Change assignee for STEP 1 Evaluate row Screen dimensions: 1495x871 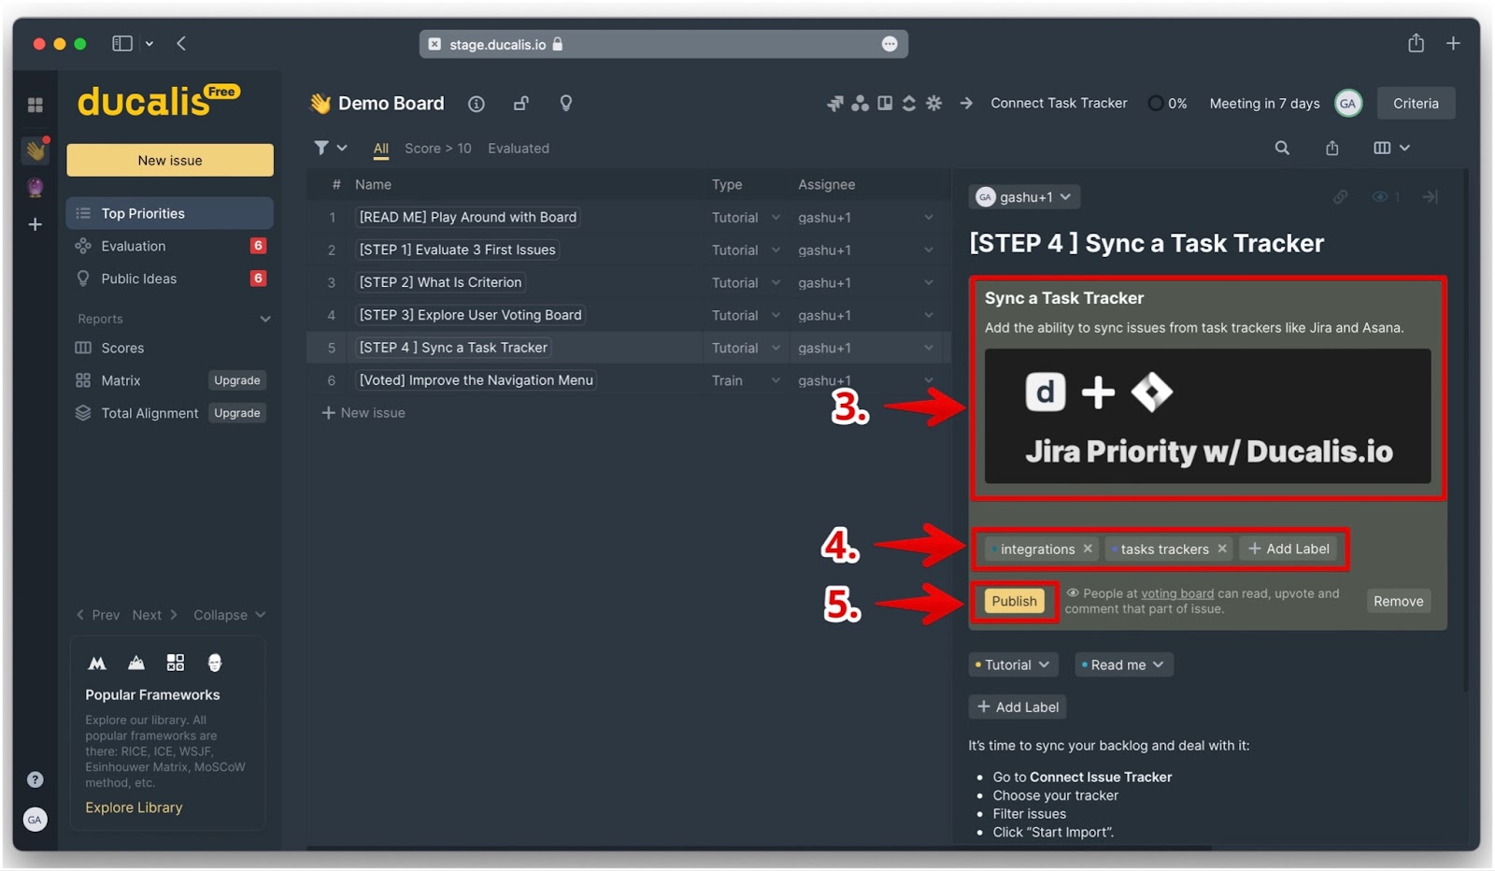865,250
